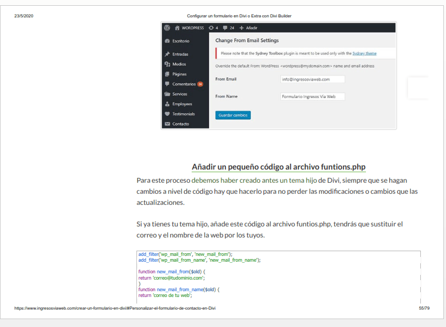Viewport: 446px width, 327px height.
Task: Click the Override the default From text
Action: 295,66
